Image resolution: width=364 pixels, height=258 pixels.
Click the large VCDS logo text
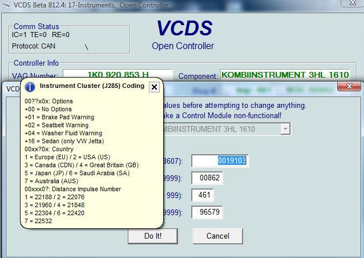pos(184,28)
